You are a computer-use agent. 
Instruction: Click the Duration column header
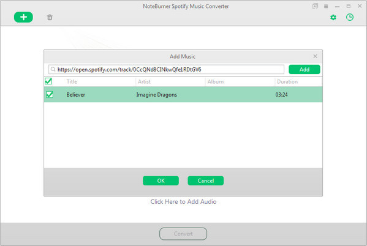coord(287,81)
